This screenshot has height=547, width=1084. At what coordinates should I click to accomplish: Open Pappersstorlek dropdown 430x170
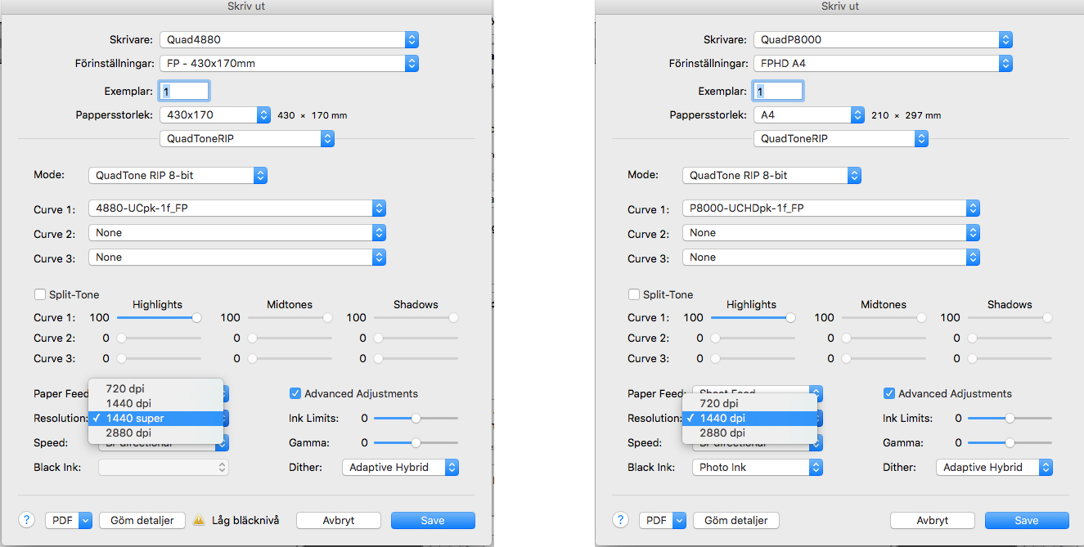coord(215,115)
